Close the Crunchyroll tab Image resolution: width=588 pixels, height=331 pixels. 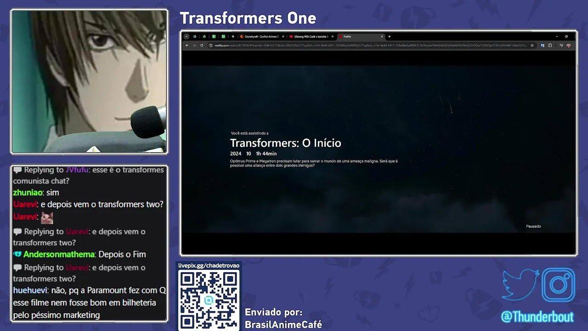(x=283, y=36)
